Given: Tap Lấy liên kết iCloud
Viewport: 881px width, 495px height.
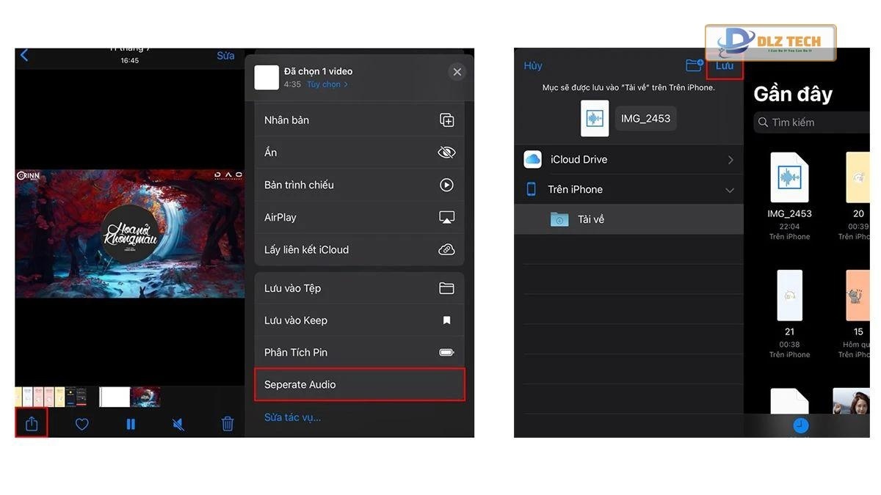Looking at the screenshot, I should [359, 249].
